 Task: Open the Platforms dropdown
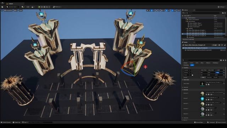click(57, 7)
